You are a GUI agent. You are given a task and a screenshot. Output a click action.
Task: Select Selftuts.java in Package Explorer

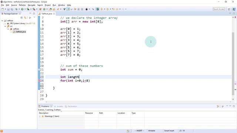[20, 32]
